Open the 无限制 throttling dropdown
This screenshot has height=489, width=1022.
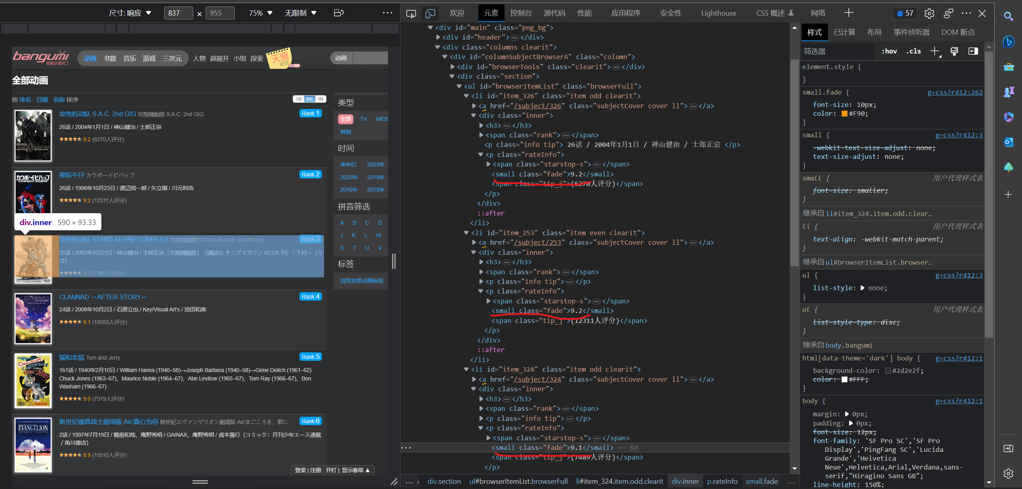pos(300,13)
